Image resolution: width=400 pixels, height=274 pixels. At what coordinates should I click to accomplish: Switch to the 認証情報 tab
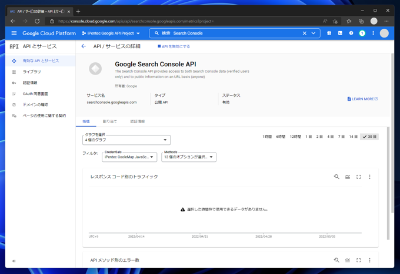[138, 121]
